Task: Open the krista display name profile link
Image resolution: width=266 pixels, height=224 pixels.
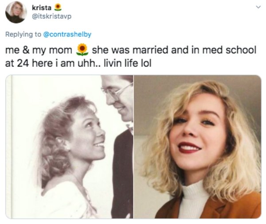Action: (x=42, y=8)
